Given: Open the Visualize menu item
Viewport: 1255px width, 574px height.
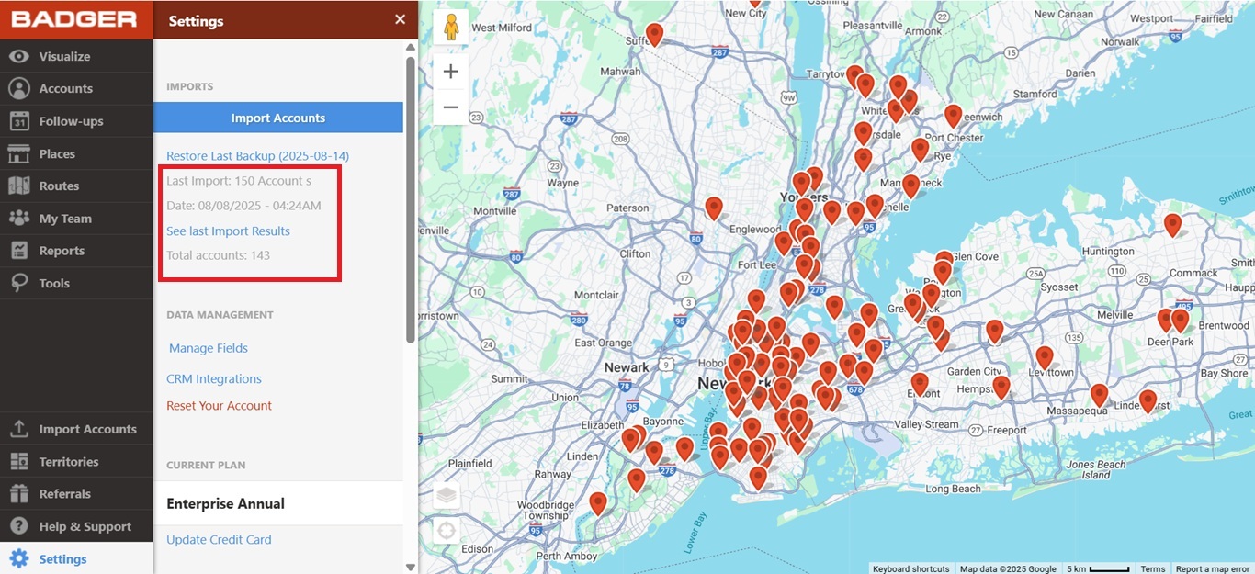Looking at the screenshot, I should (76, 56).
